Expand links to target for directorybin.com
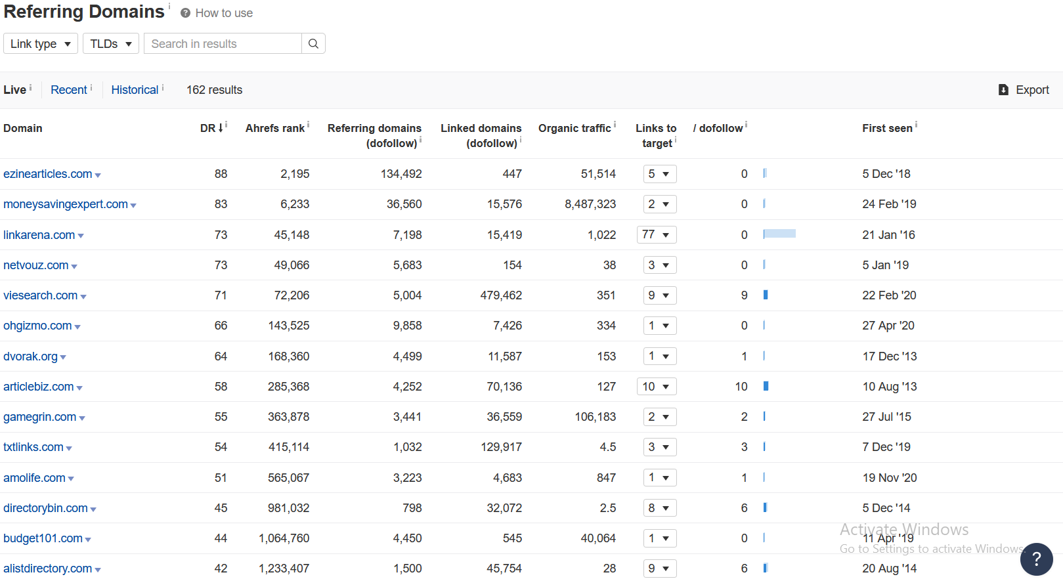 pyautogui.click(x=660, y=508)
